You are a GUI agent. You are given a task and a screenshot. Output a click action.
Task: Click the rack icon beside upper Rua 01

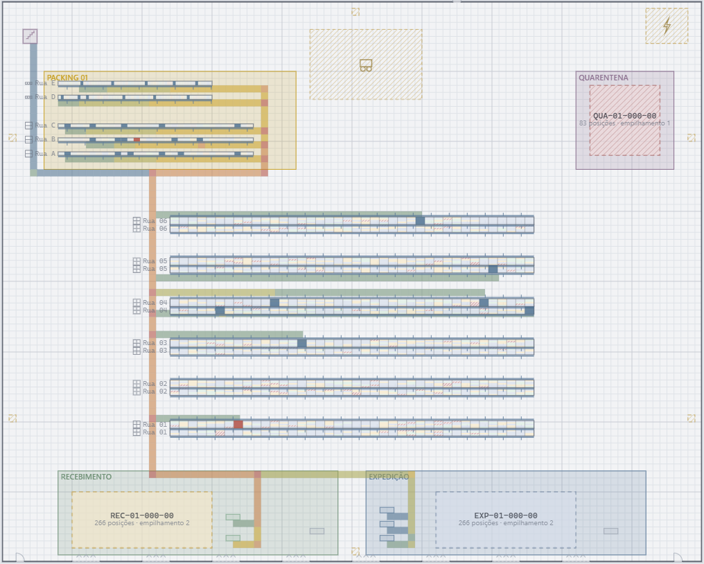pyautogui.click(x=137, y=424)
